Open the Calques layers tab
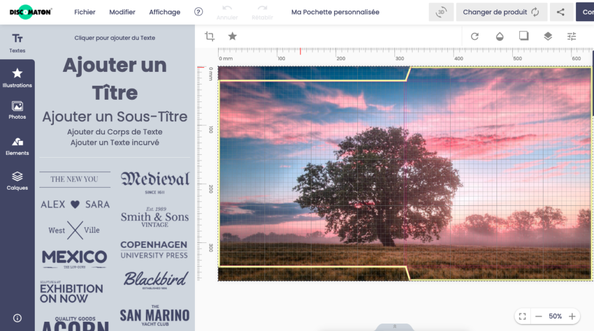Viewport: 594px width, 331px height. coord(17,181)
